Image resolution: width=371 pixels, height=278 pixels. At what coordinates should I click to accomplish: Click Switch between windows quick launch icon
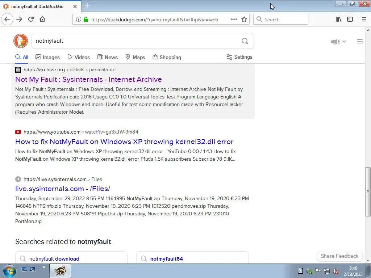click(x=33, y=269)
